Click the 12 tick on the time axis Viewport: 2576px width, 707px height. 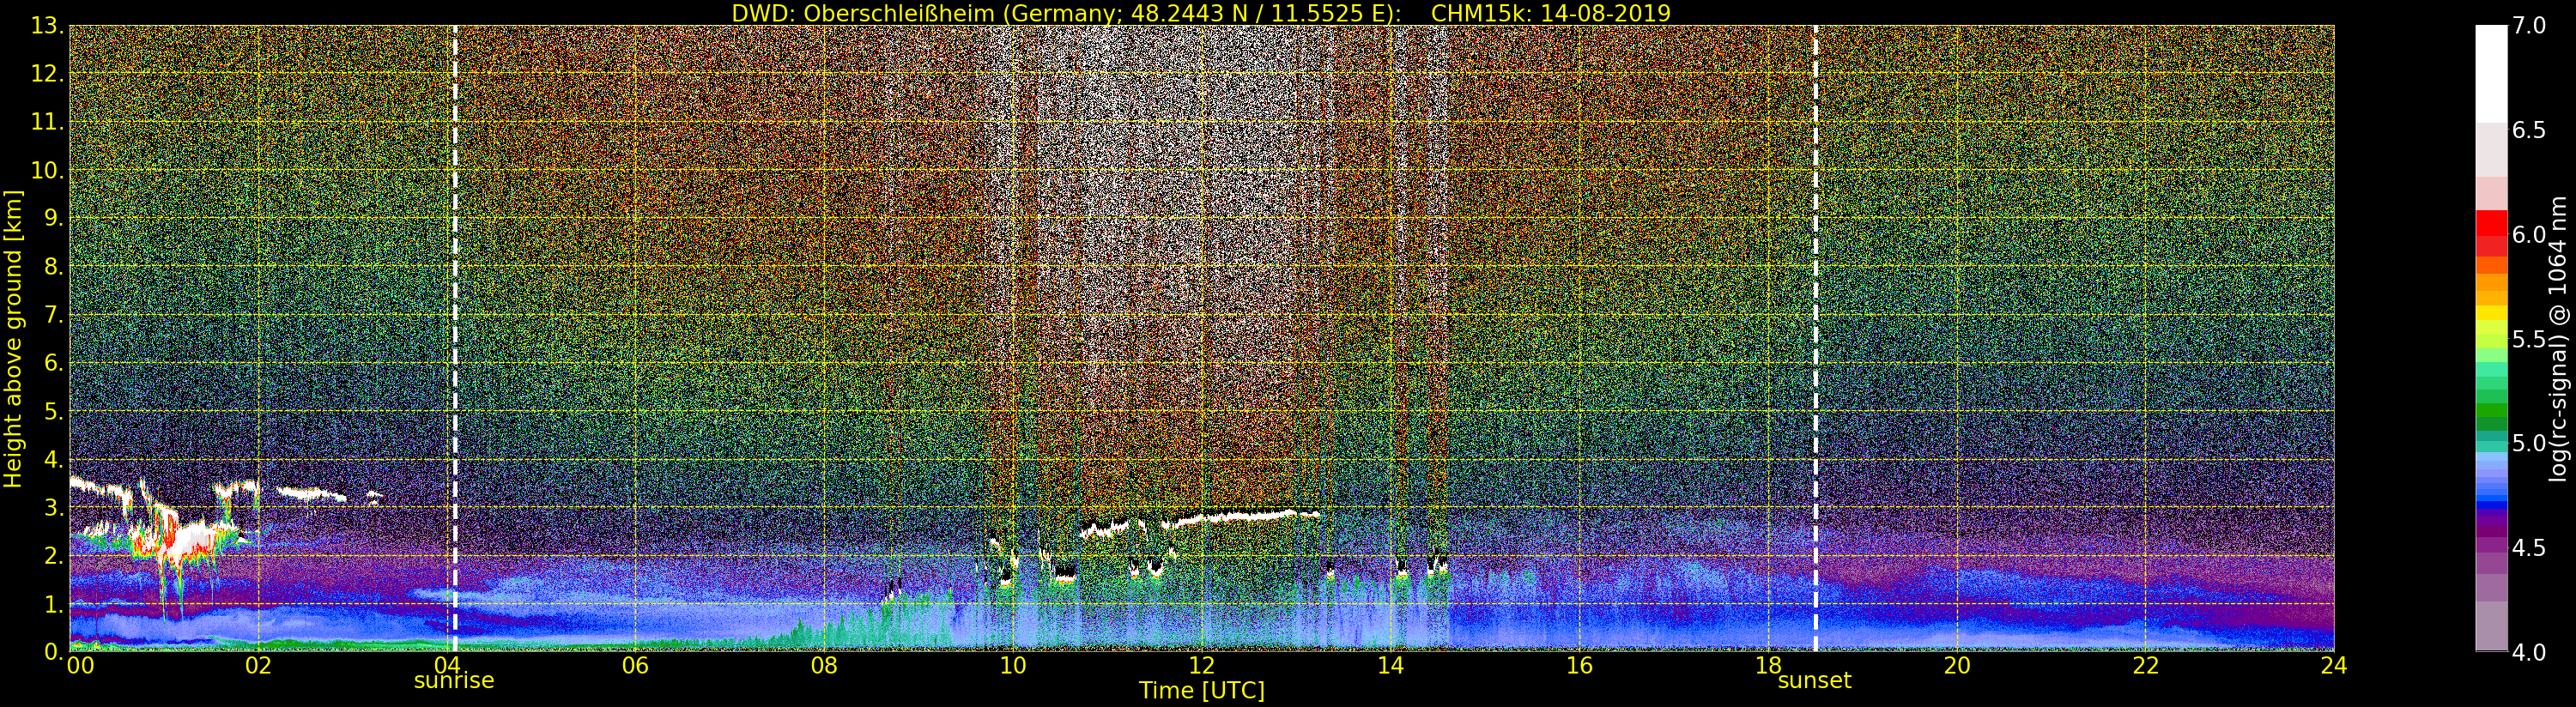pyautogui.click(x=1201, y=666)
